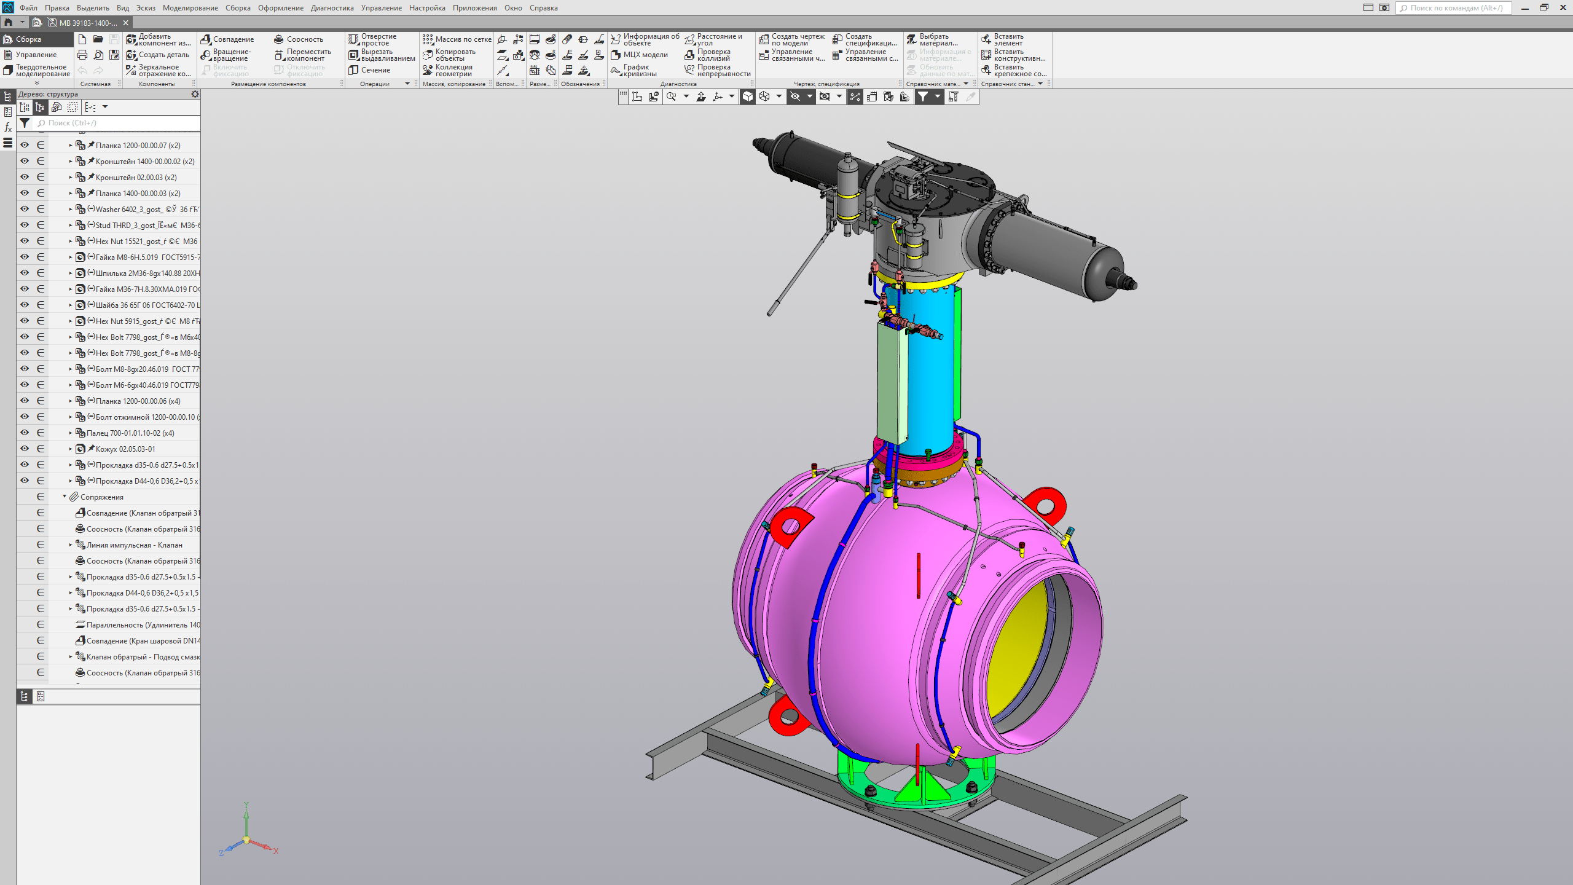Hide Палец 700-01.01.10-02 component
This screenshot has height=885, width=1573.
click(x=25, y=433)
